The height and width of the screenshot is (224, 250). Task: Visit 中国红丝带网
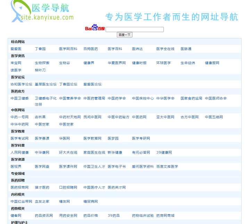pos(22,201)
